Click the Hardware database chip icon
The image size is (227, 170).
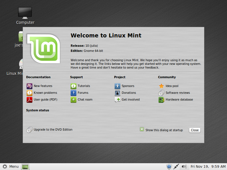[x=161, y=100]
